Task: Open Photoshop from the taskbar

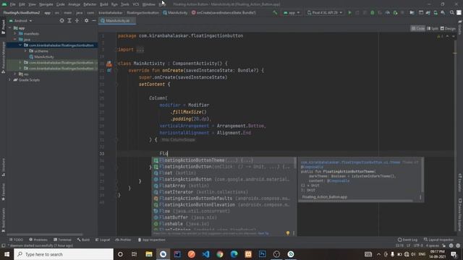Action: (262, 254)
